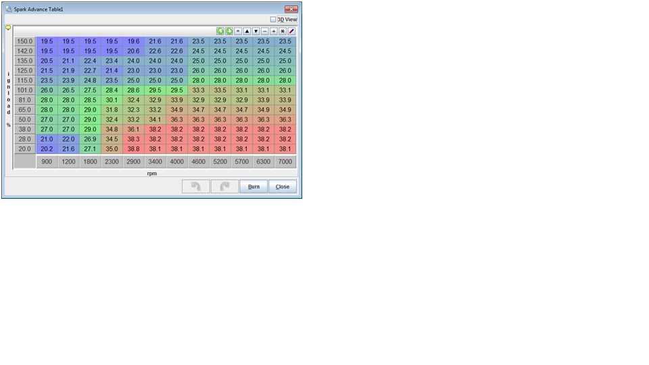Select the cell with value 19.6
The height and width of the screenshot is (365, 649).
point(133,41)
